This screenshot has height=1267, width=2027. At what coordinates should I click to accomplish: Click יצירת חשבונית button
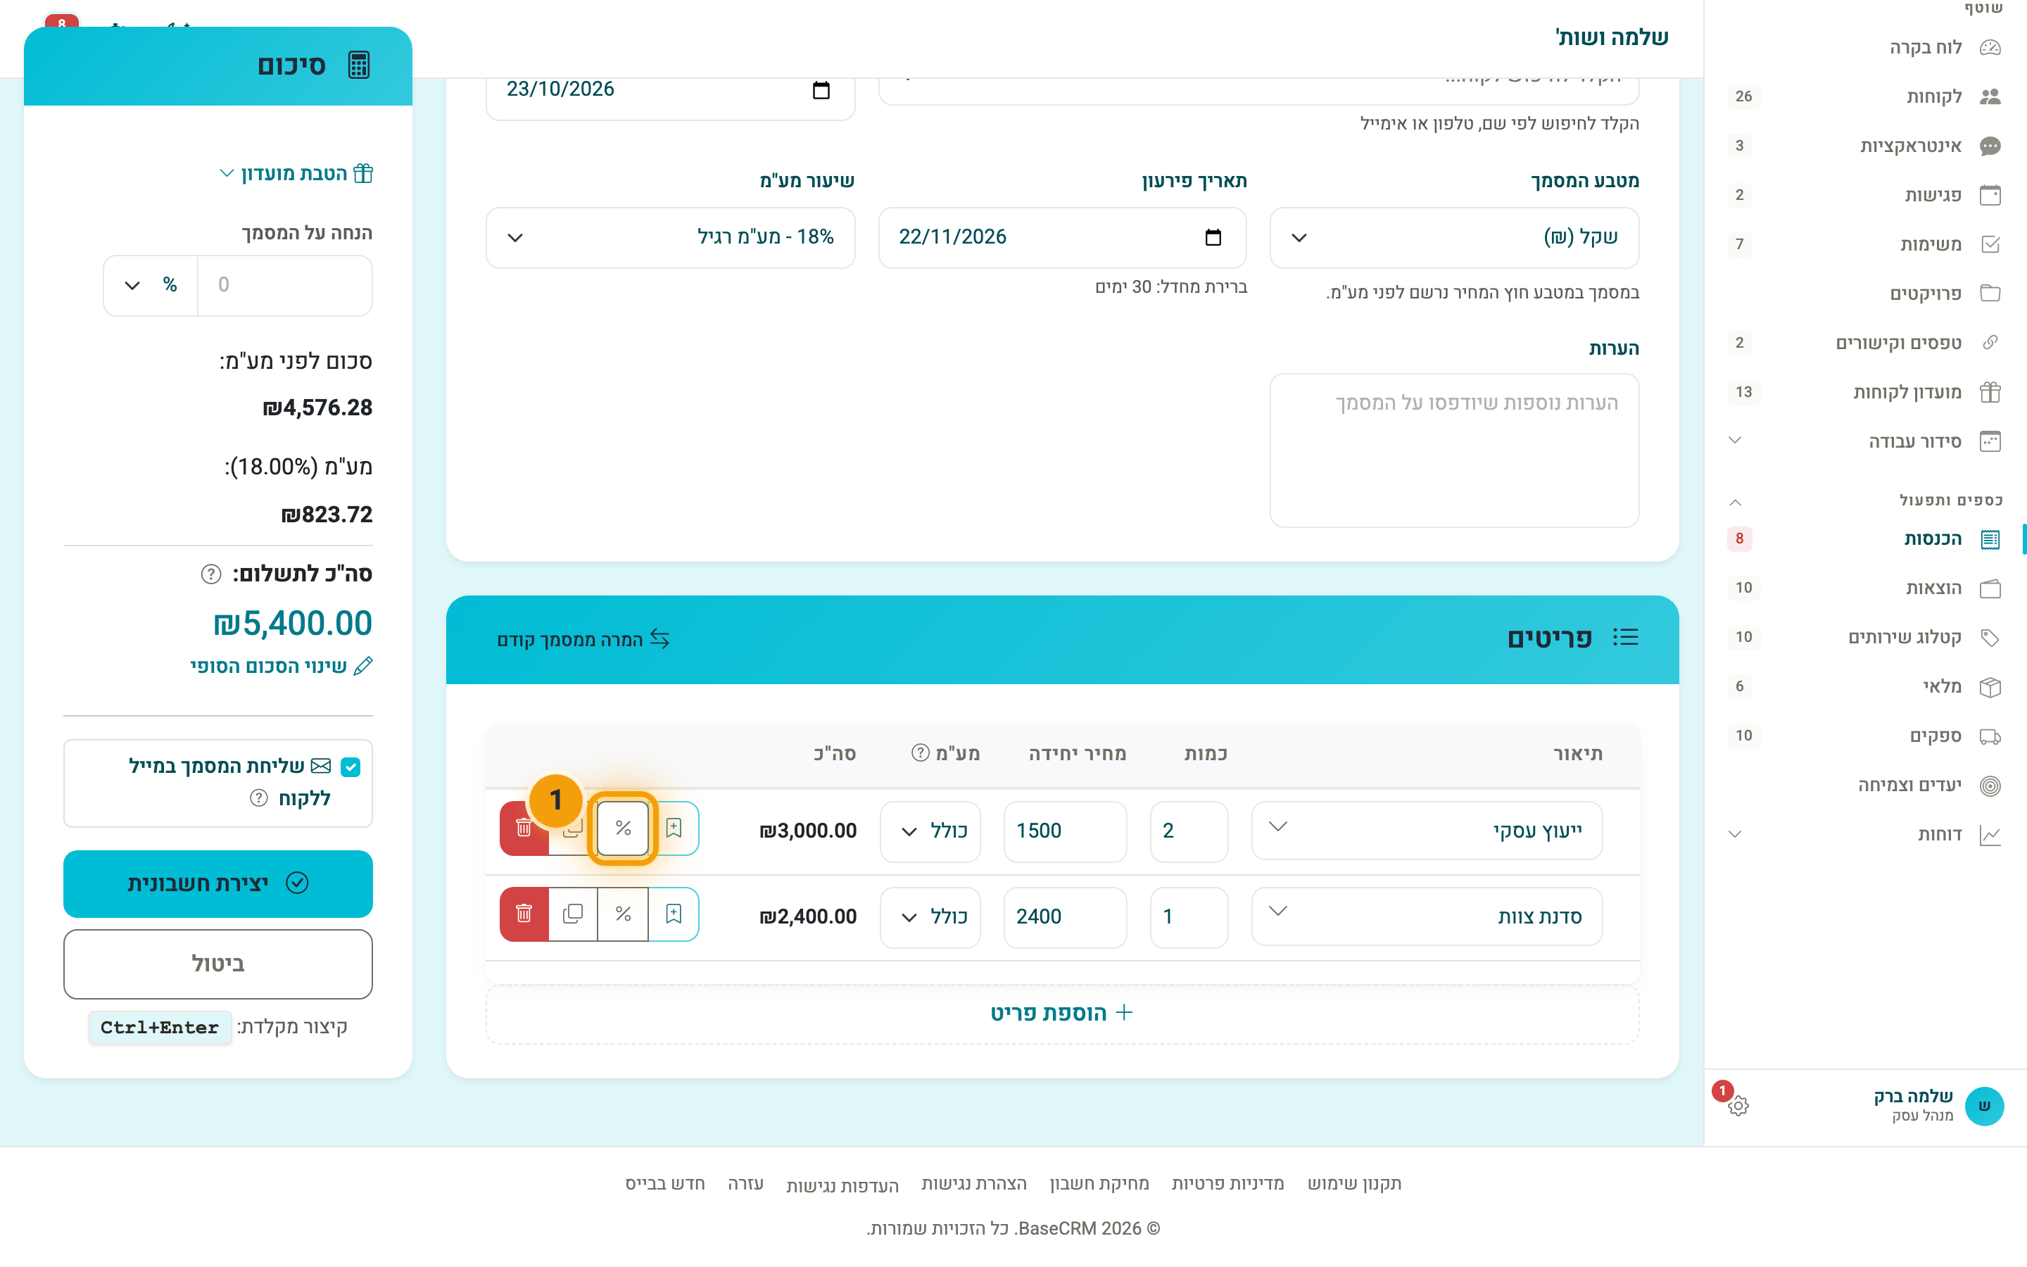217,883
